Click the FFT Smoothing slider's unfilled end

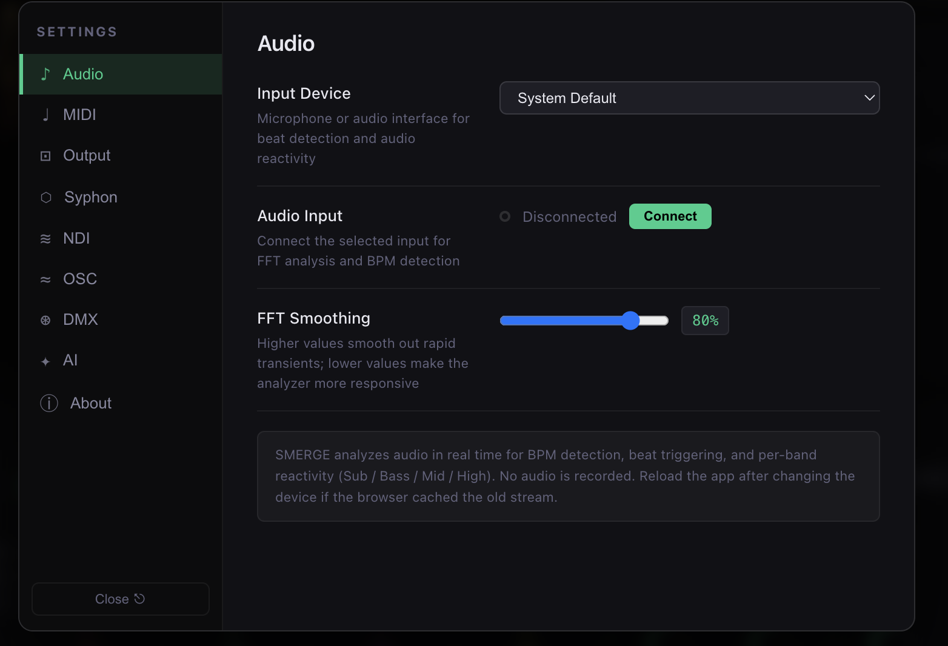[655, 321]
